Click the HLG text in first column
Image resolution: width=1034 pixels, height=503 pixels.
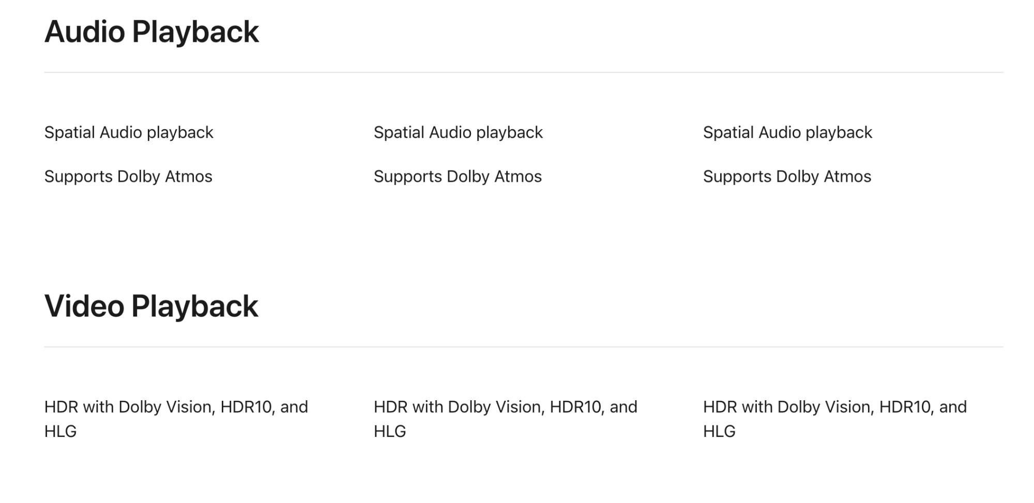60,431
